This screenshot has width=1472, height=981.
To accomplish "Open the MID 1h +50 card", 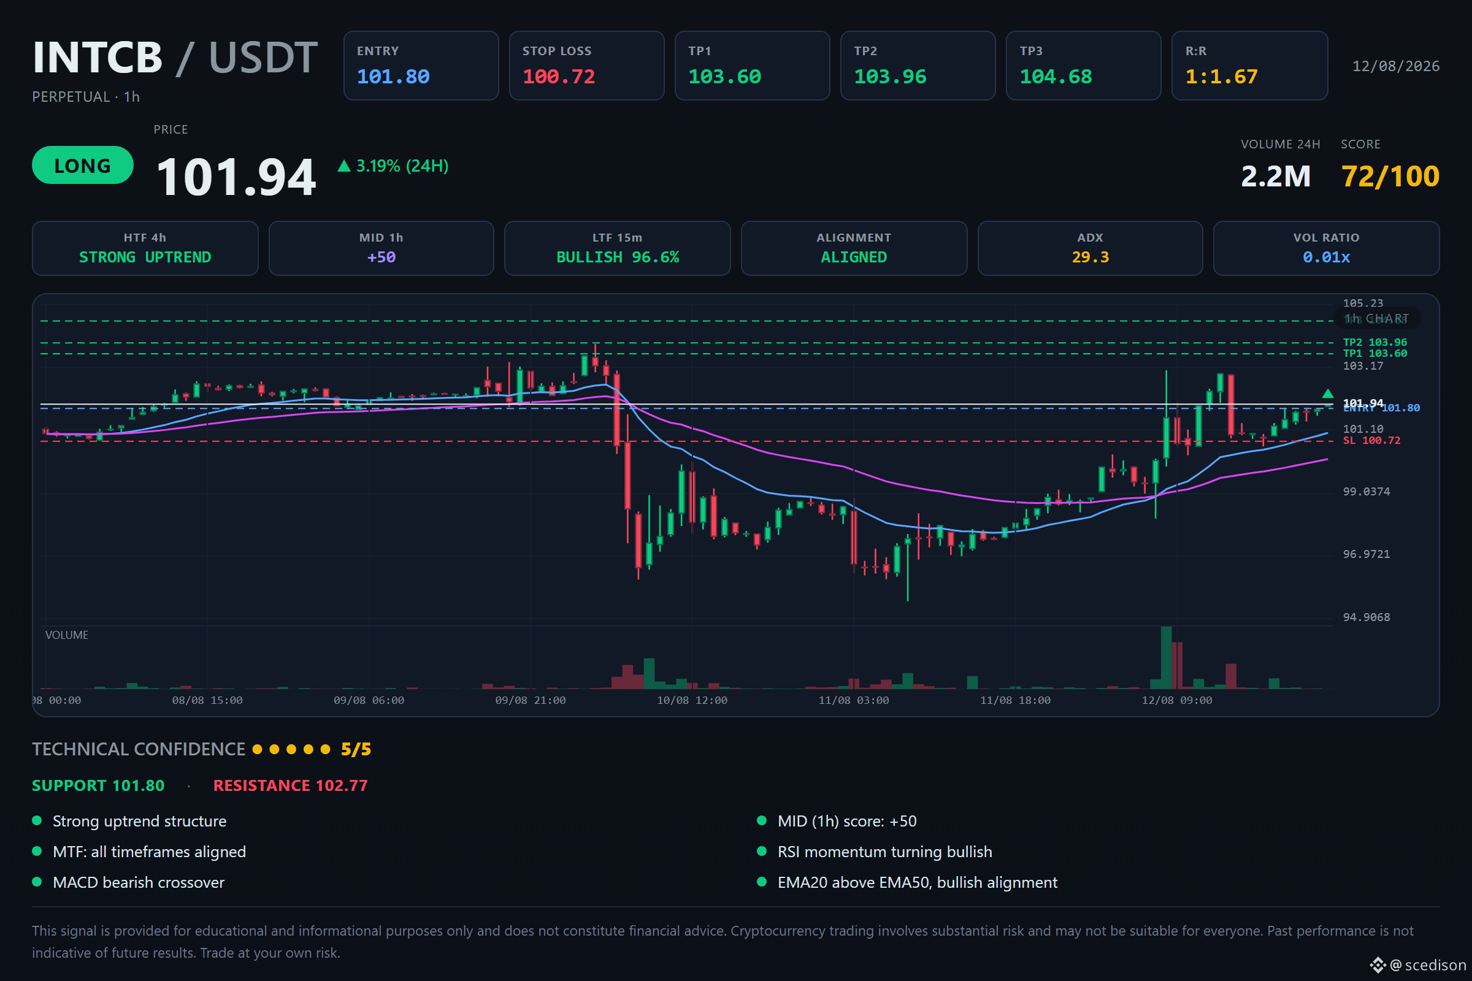I will [381, 248].
